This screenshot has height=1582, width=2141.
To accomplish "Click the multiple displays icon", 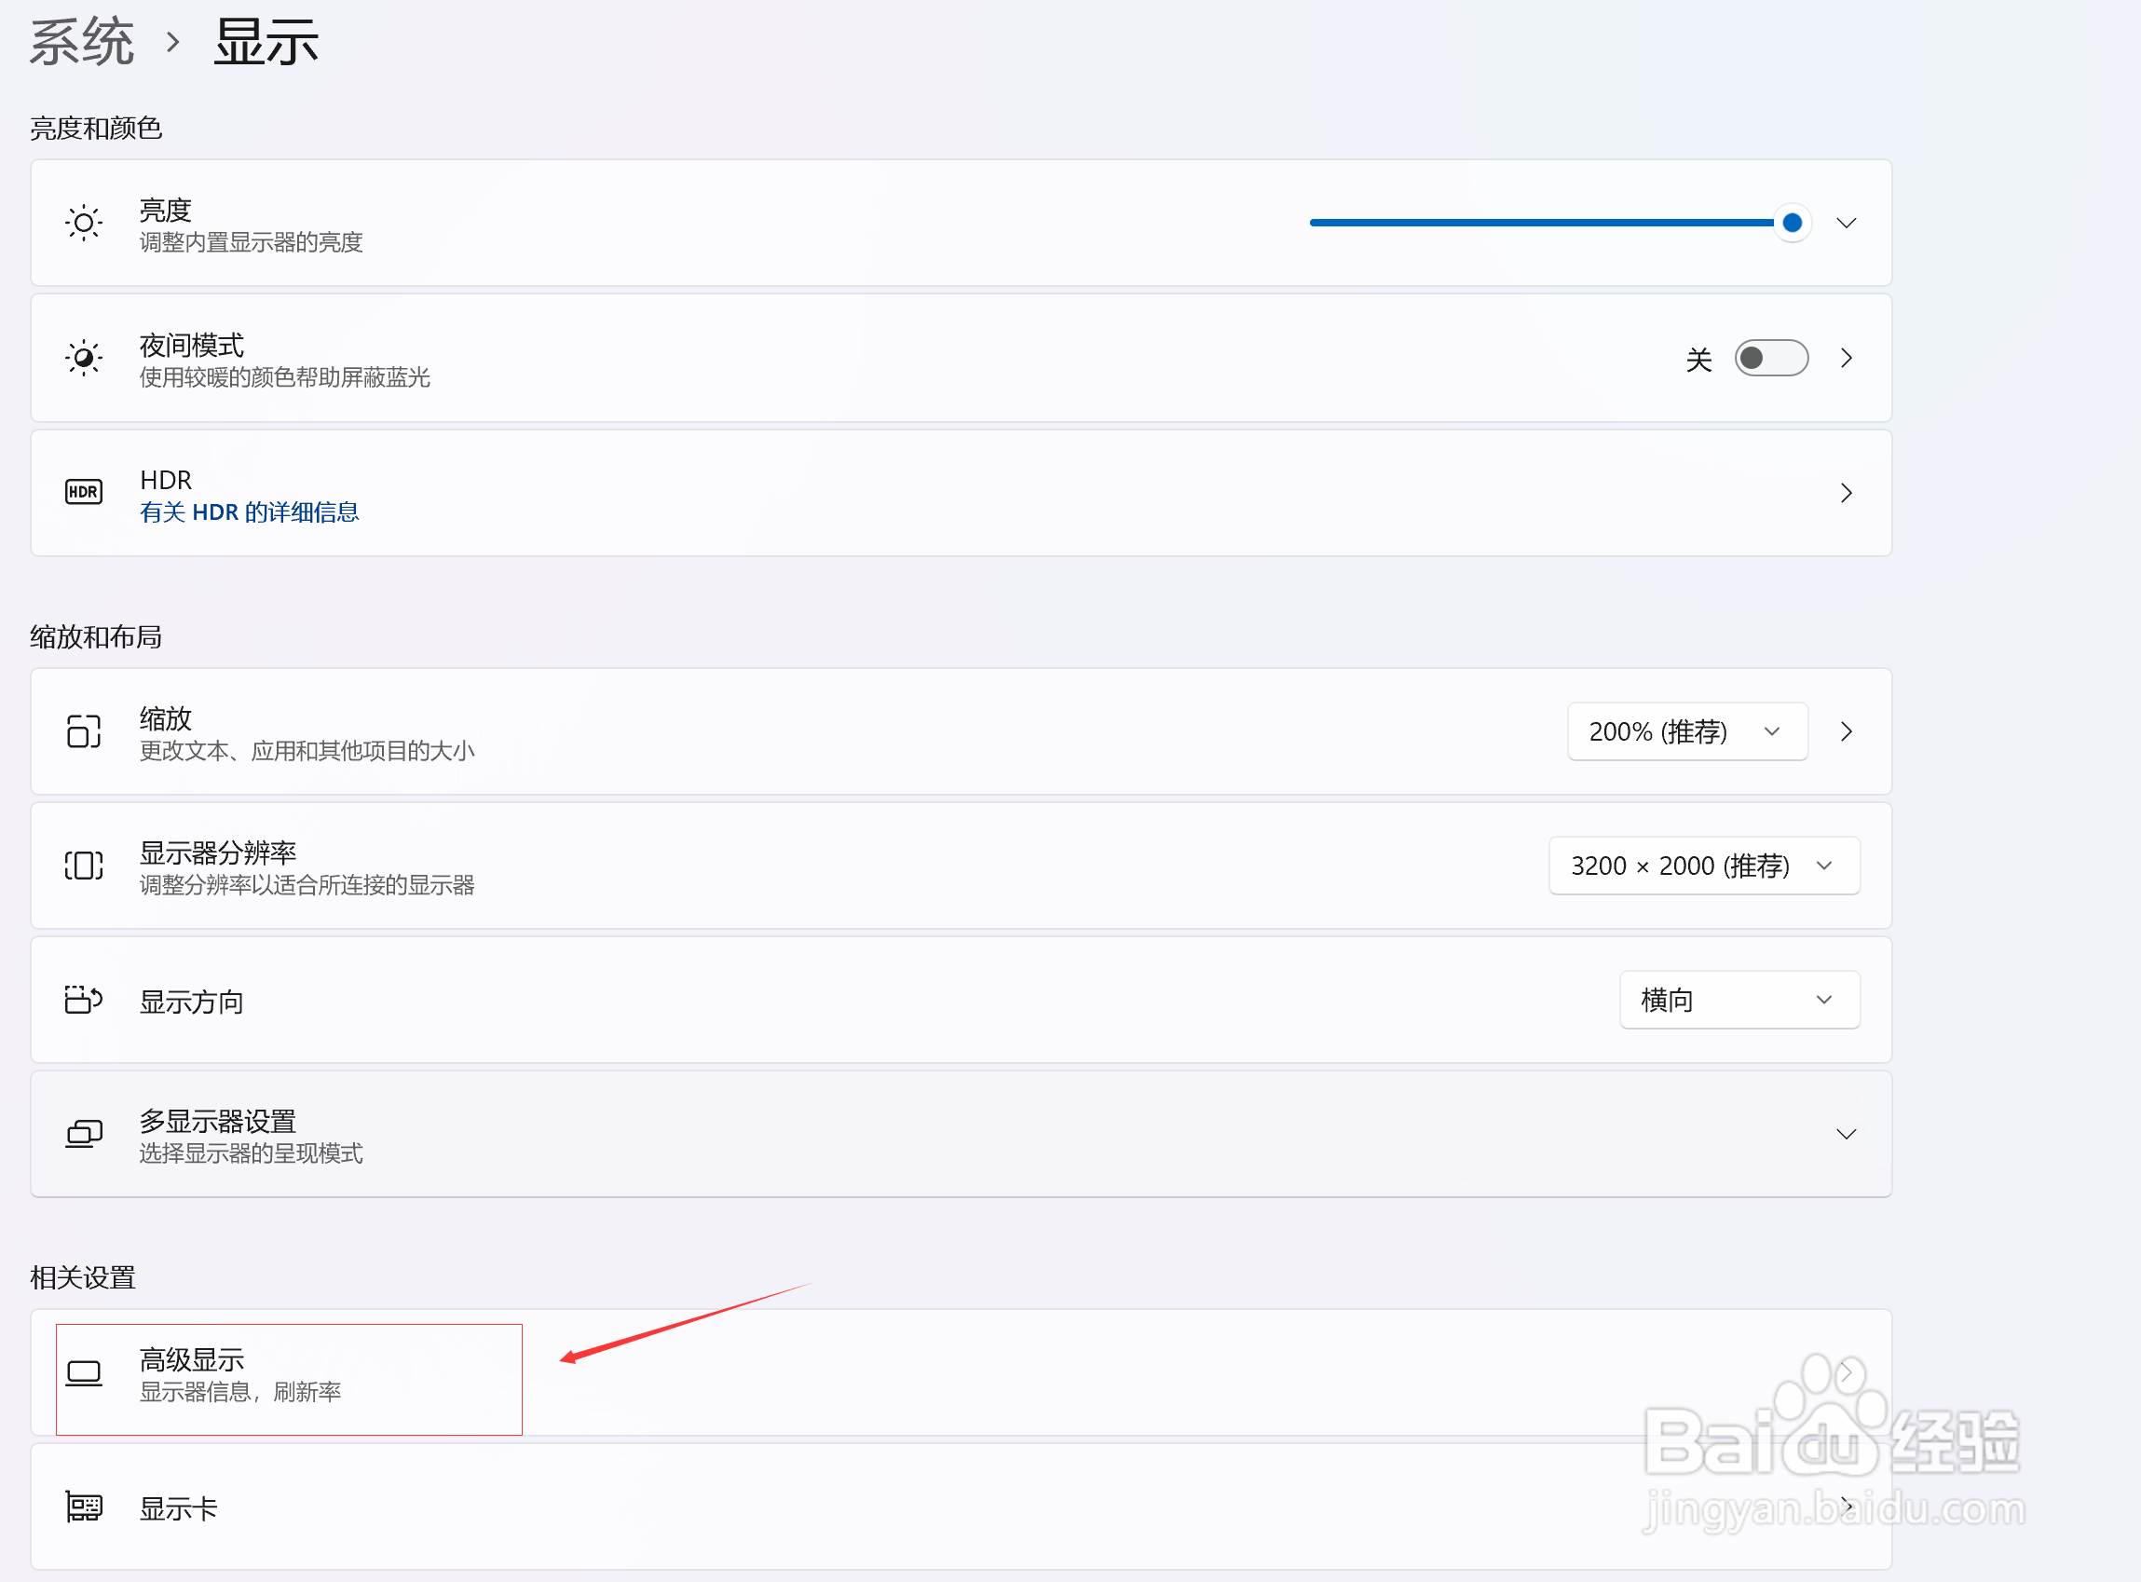I will pos(83,1134).
